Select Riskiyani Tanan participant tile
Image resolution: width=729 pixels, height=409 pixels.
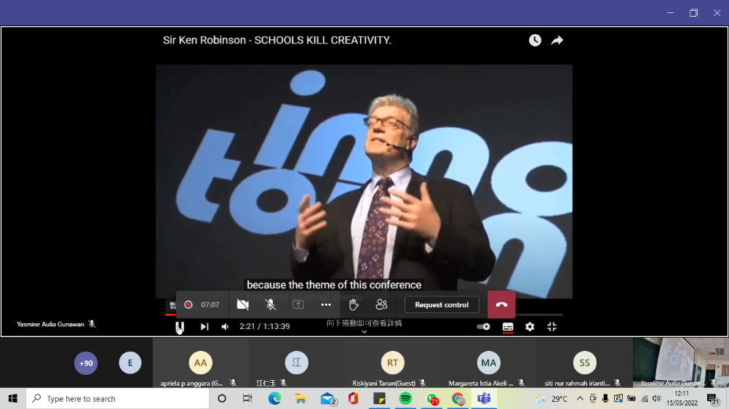coord(392,363)
